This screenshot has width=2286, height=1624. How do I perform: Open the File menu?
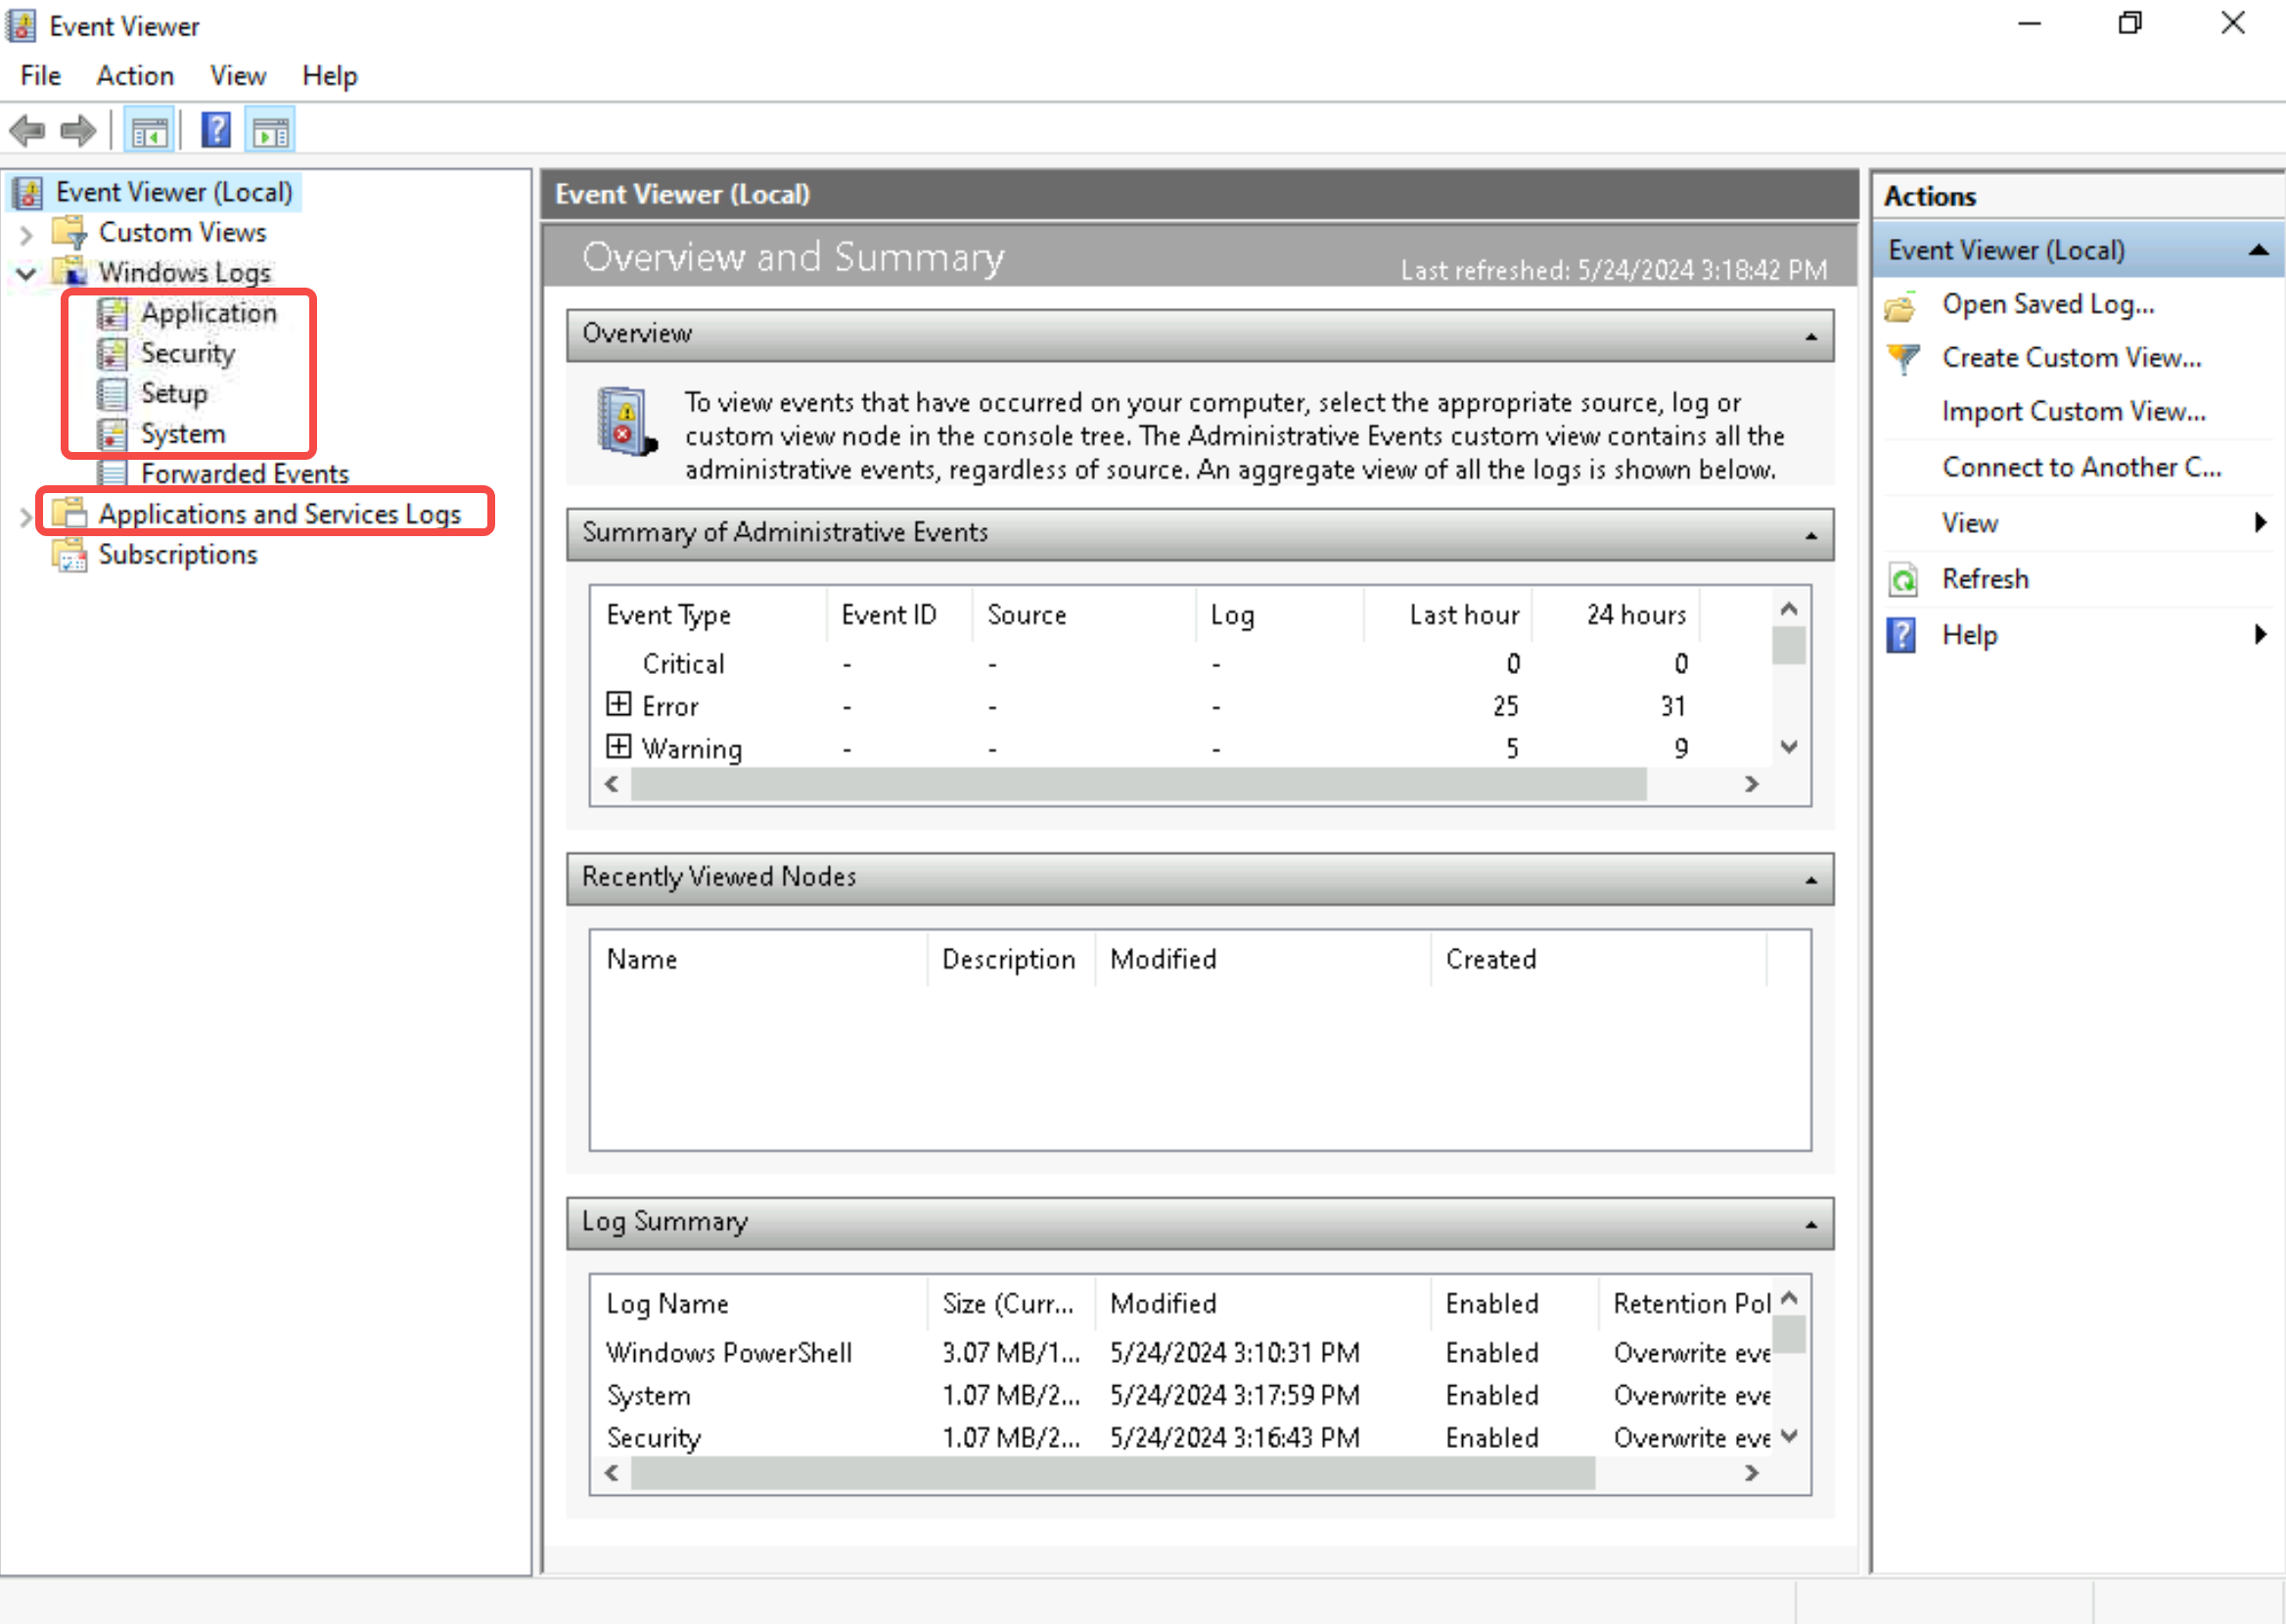(39, 75)
